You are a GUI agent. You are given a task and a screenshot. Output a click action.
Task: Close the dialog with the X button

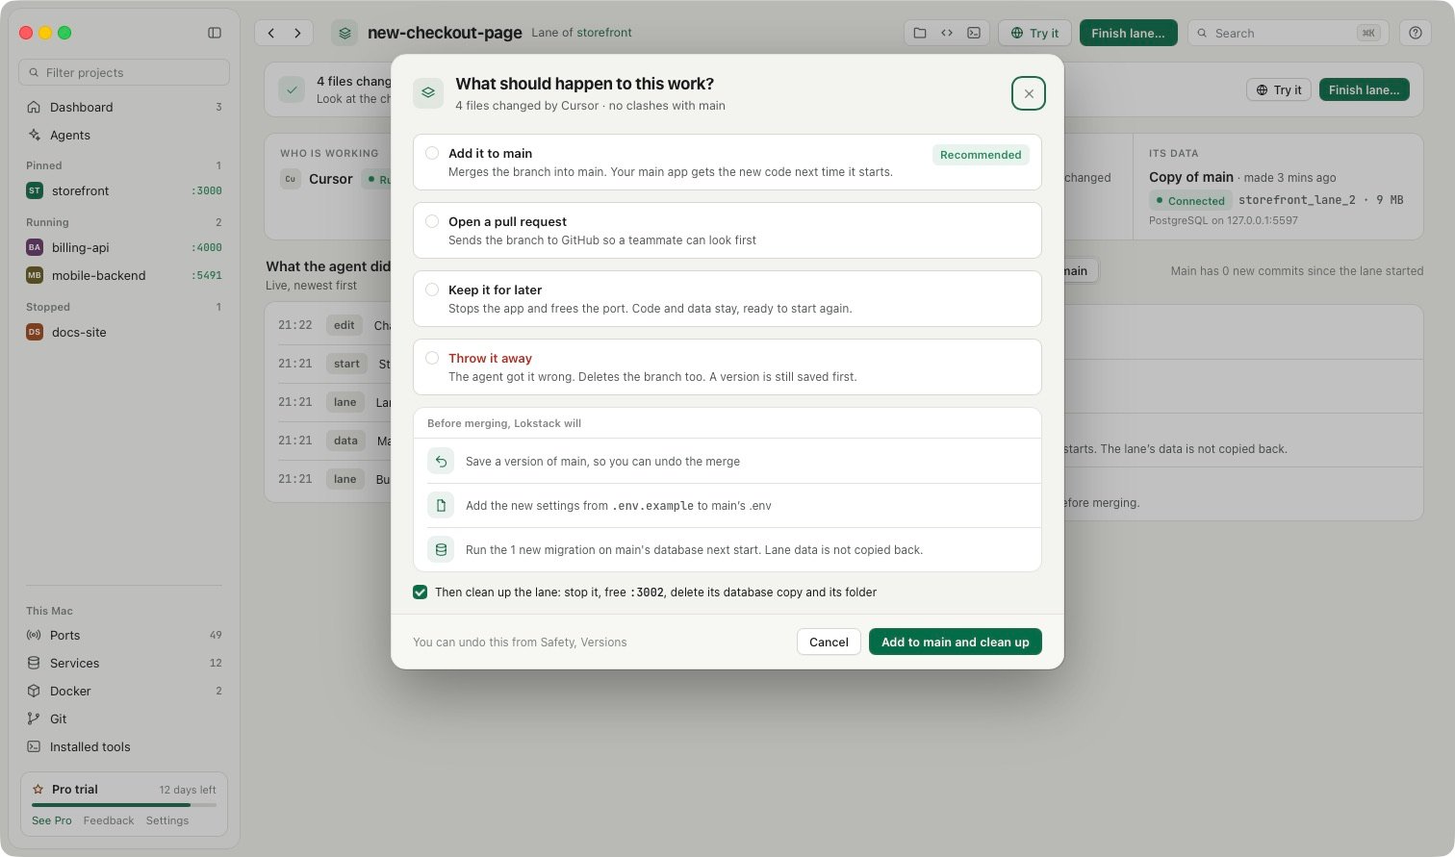1029,93
